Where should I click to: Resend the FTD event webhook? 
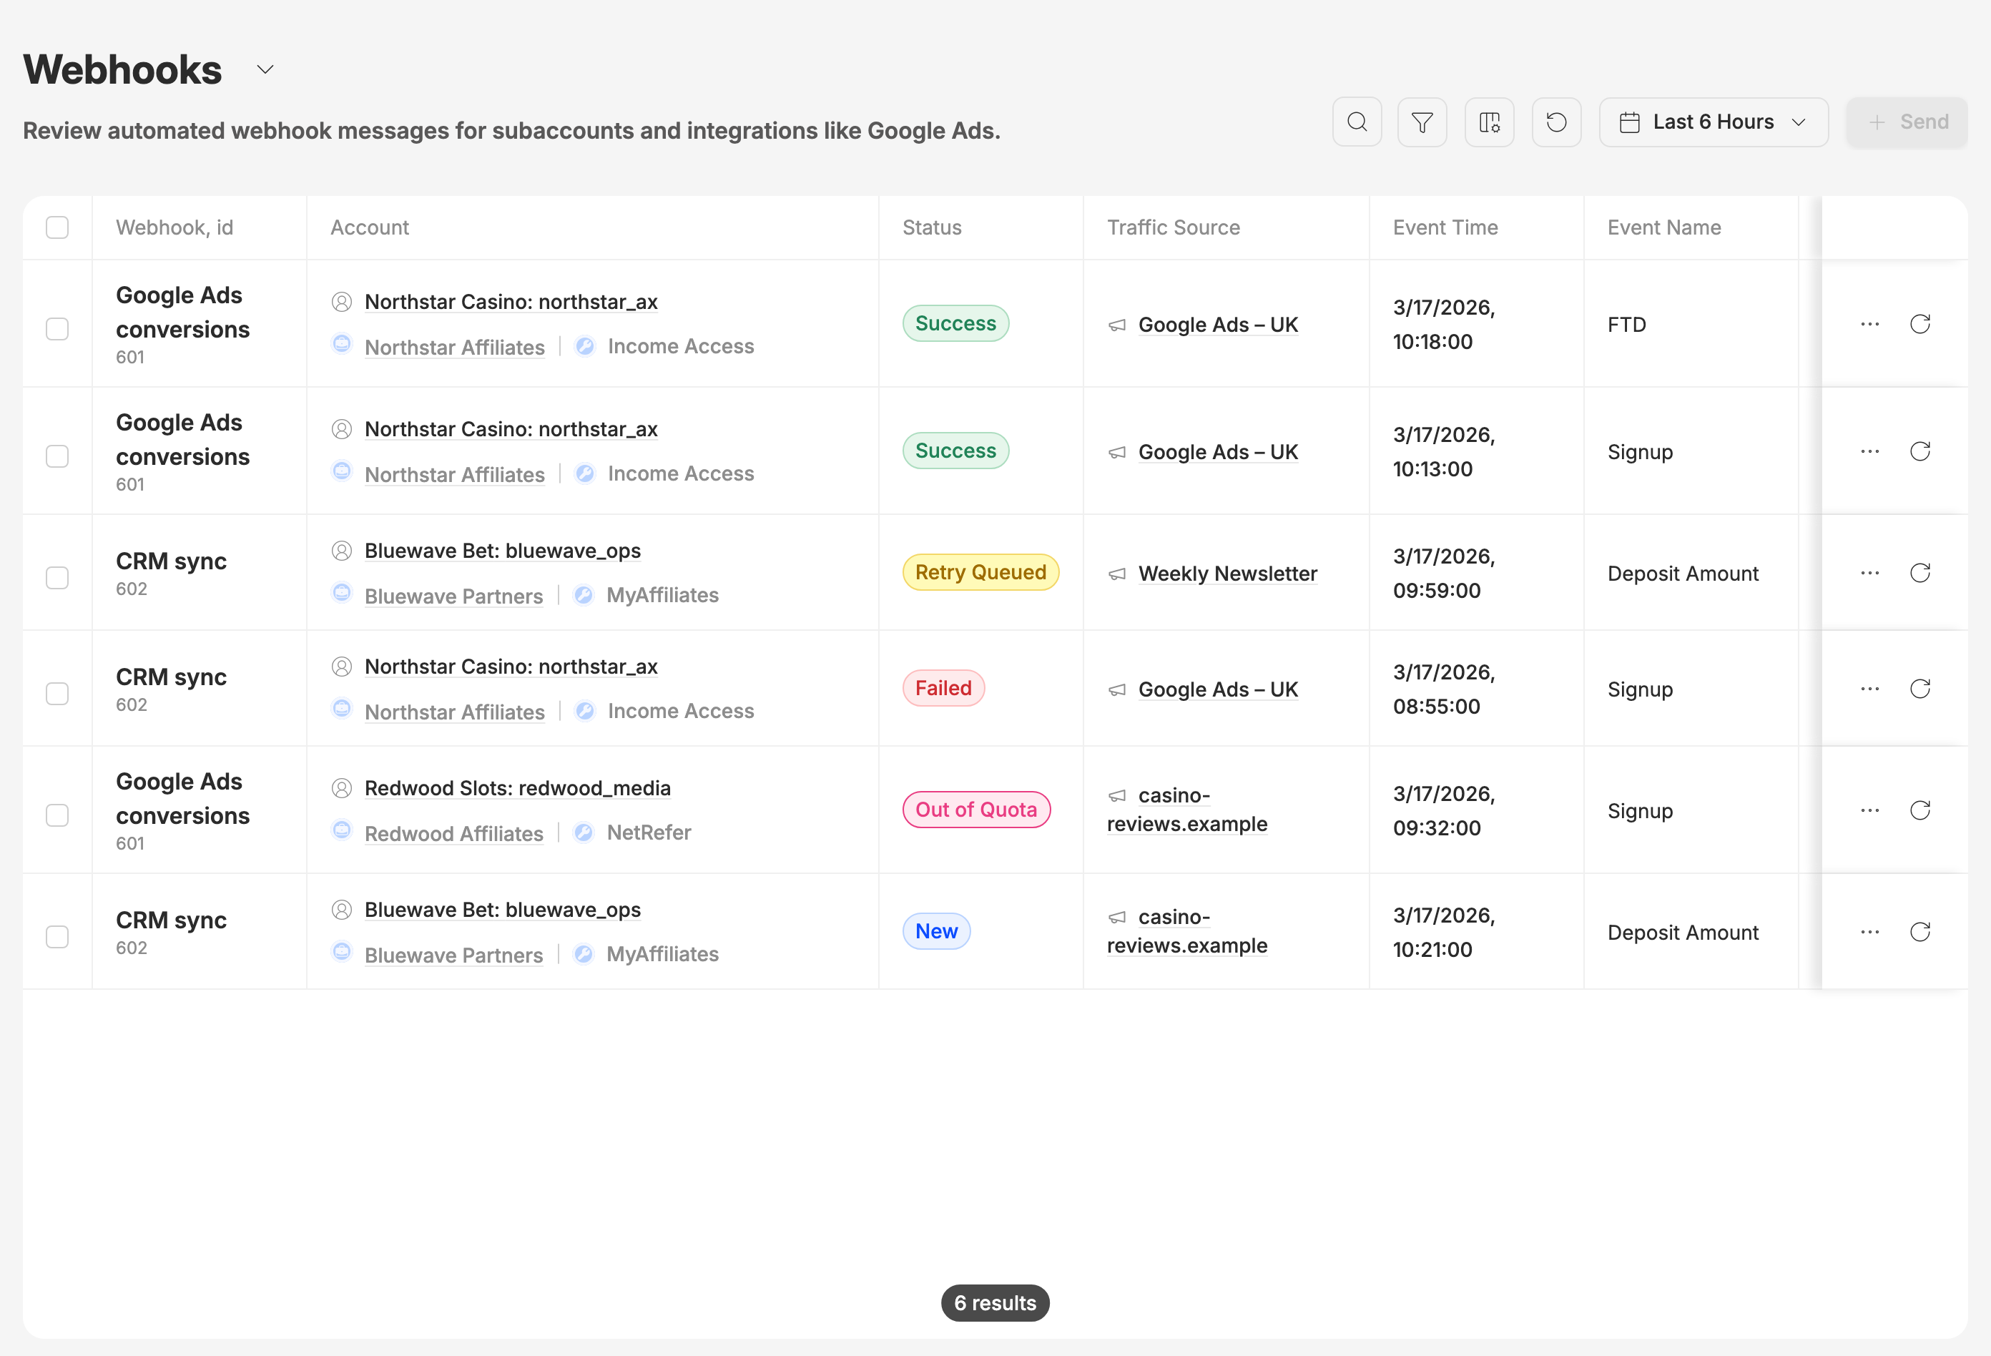click(x=1920, y=324)
